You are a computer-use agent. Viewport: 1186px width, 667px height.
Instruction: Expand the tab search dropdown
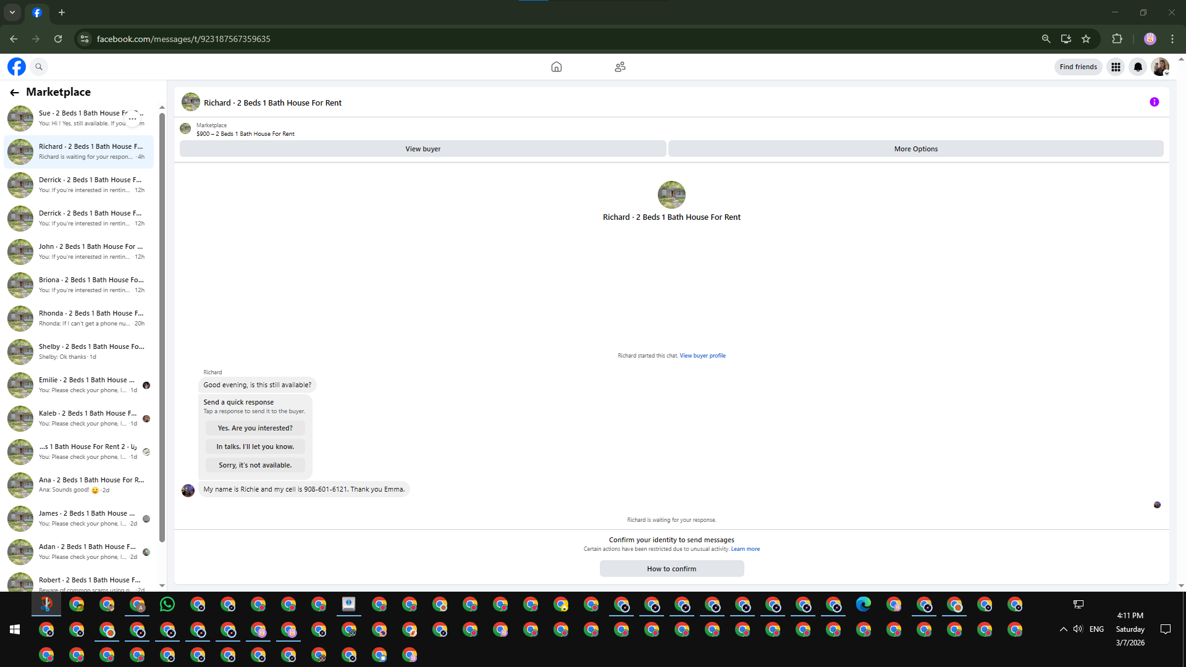[12, 12]
